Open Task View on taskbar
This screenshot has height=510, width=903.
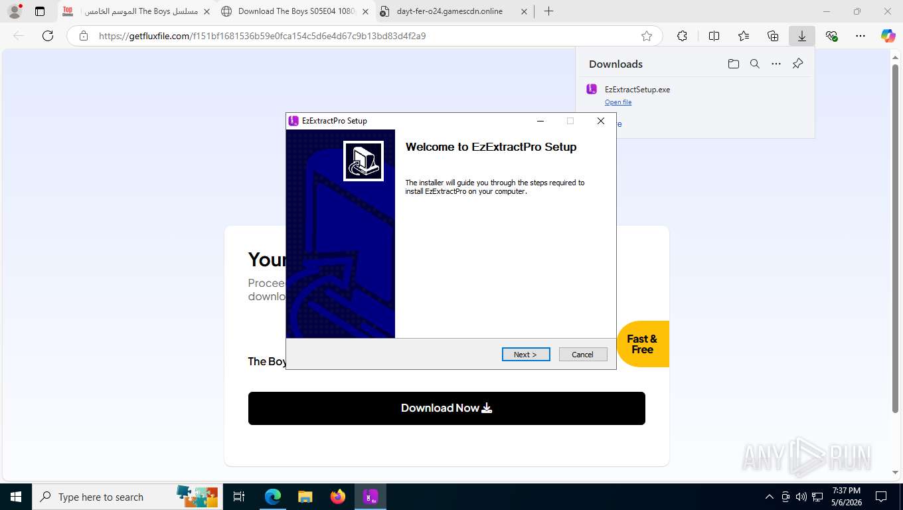[x=239, y=497]
